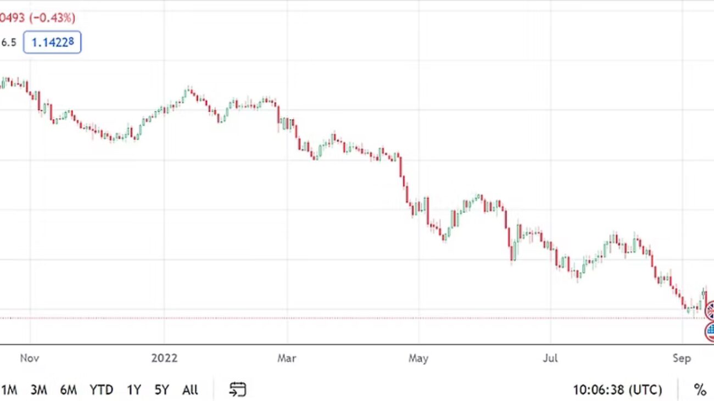Click the globe icon at chart bottom right

click(x=710, y=330)
